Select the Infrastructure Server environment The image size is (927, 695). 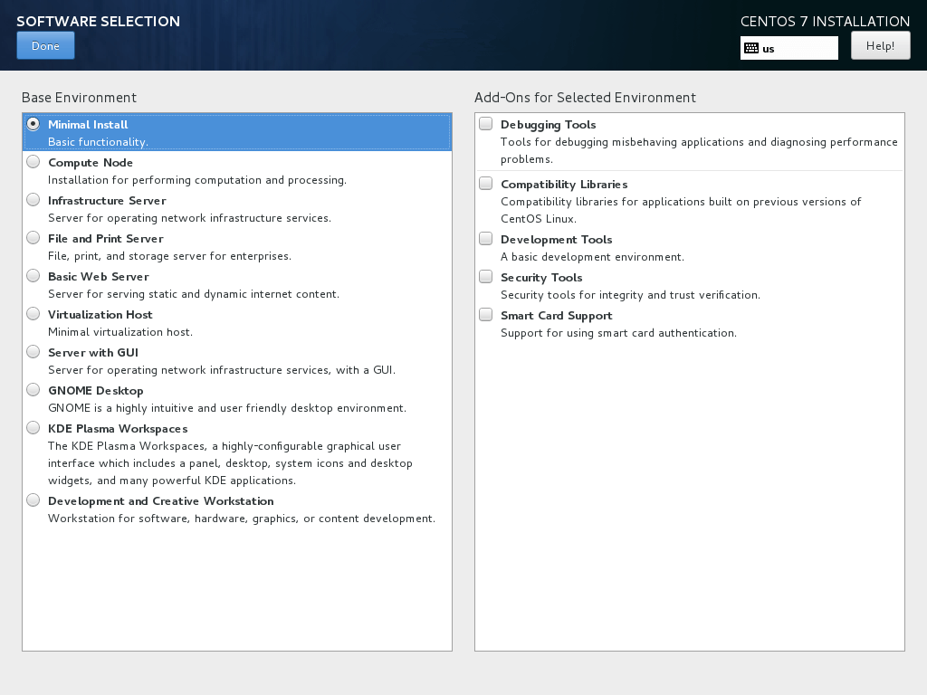33,199
